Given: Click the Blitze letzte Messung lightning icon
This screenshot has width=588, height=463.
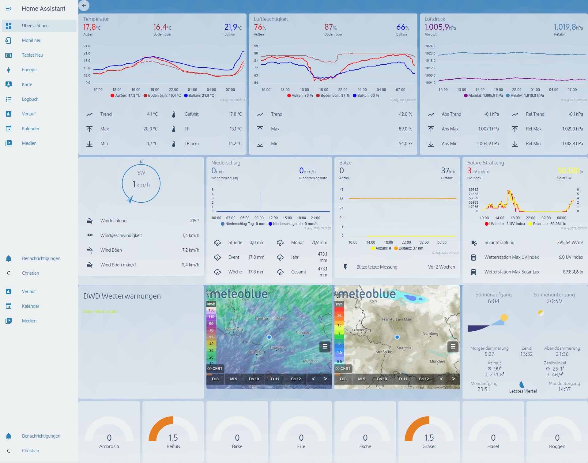Looking at the screenshot, I should (345, 267).
